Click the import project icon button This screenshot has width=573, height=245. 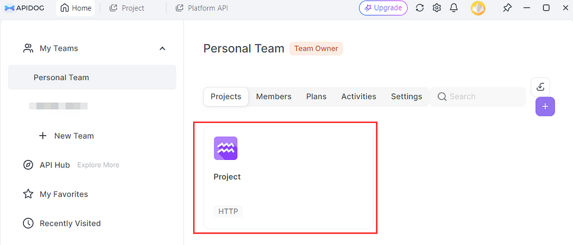540,87
